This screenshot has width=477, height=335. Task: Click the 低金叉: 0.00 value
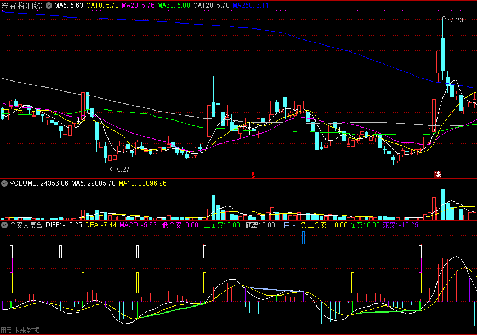180,225
